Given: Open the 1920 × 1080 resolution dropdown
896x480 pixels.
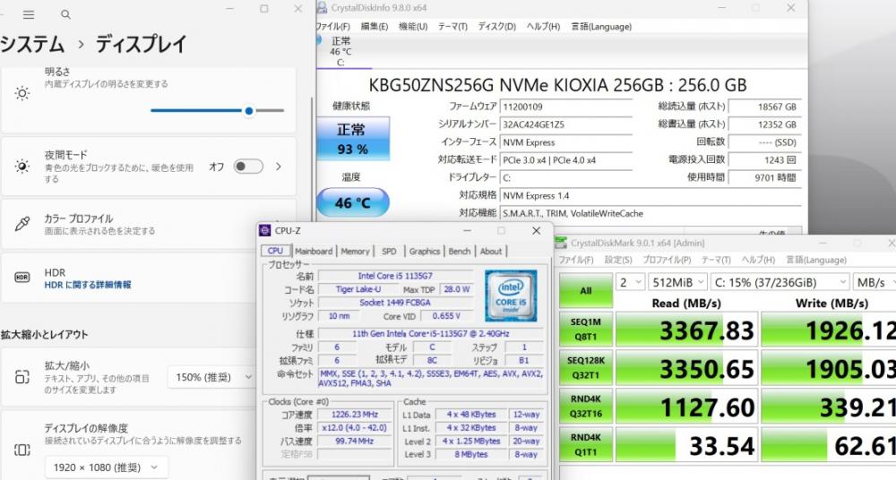Looking at the screenshot, I should click(107, 467).
